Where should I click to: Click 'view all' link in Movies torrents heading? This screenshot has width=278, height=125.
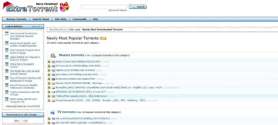90,56
